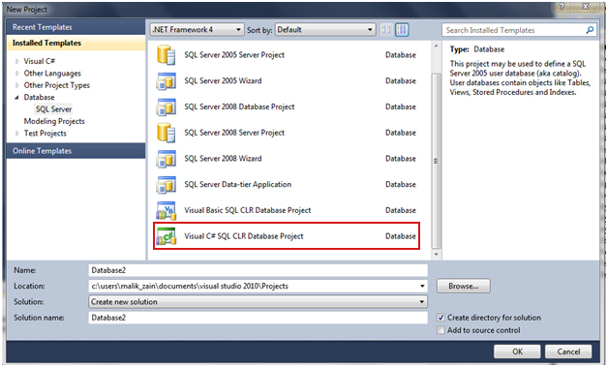Switch to medium icons view
This screenshot has width=608, height=367.
[x=402, y=29]
